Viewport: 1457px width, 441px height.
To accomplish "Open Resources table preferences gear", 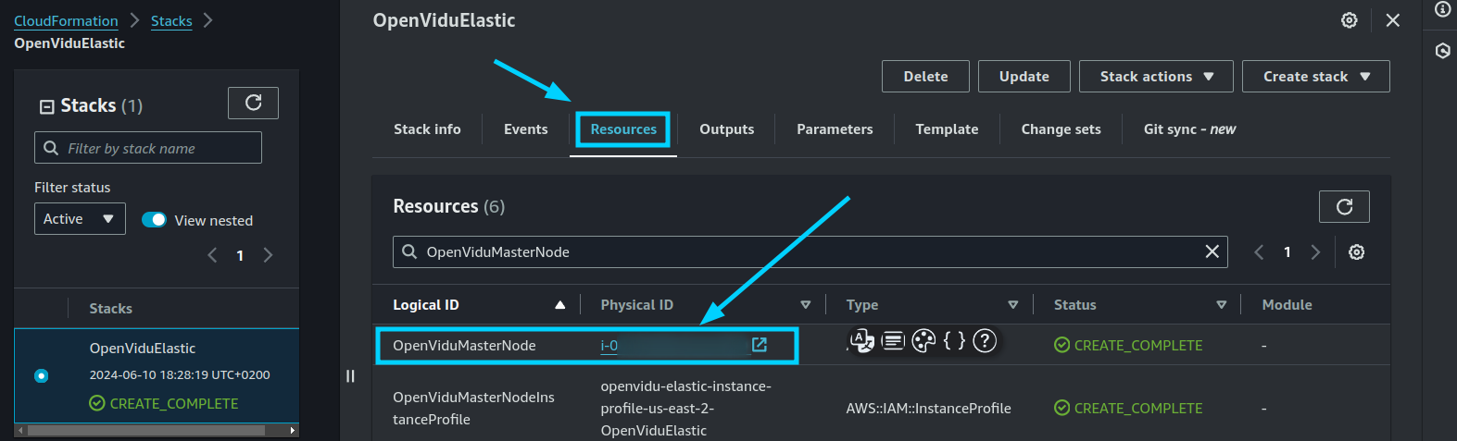I will (x=1356, y=252).
